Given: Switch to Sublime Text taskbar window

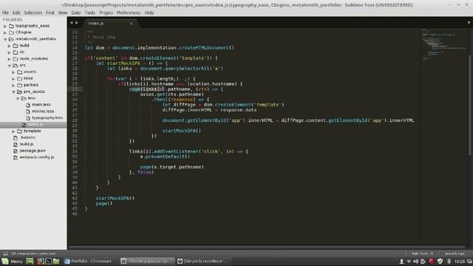Looking at the screenshot, I should click(147, 261).
